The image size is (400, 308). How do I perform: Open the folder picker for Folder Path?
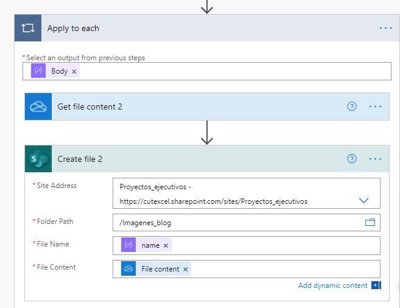[370, 222]
